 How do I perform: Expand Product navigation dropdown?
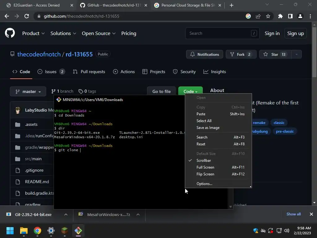pyautogui.click(x=33, y=33)
